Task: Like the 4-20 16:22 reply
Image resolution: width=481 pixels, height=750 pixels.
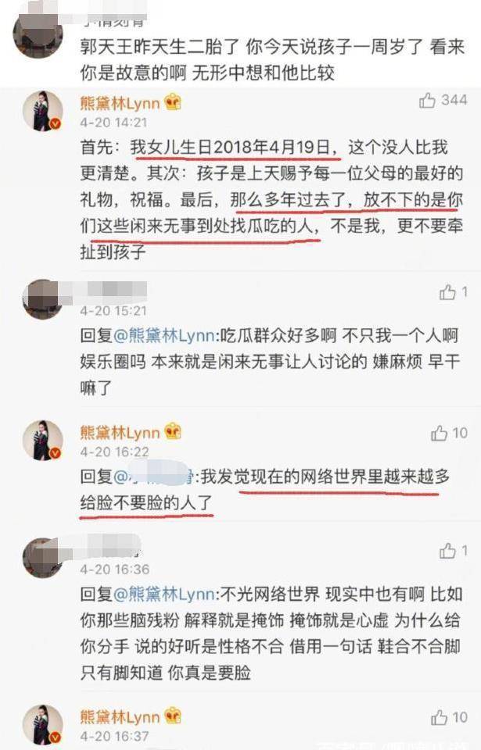Action: click(x=439, y=434)
